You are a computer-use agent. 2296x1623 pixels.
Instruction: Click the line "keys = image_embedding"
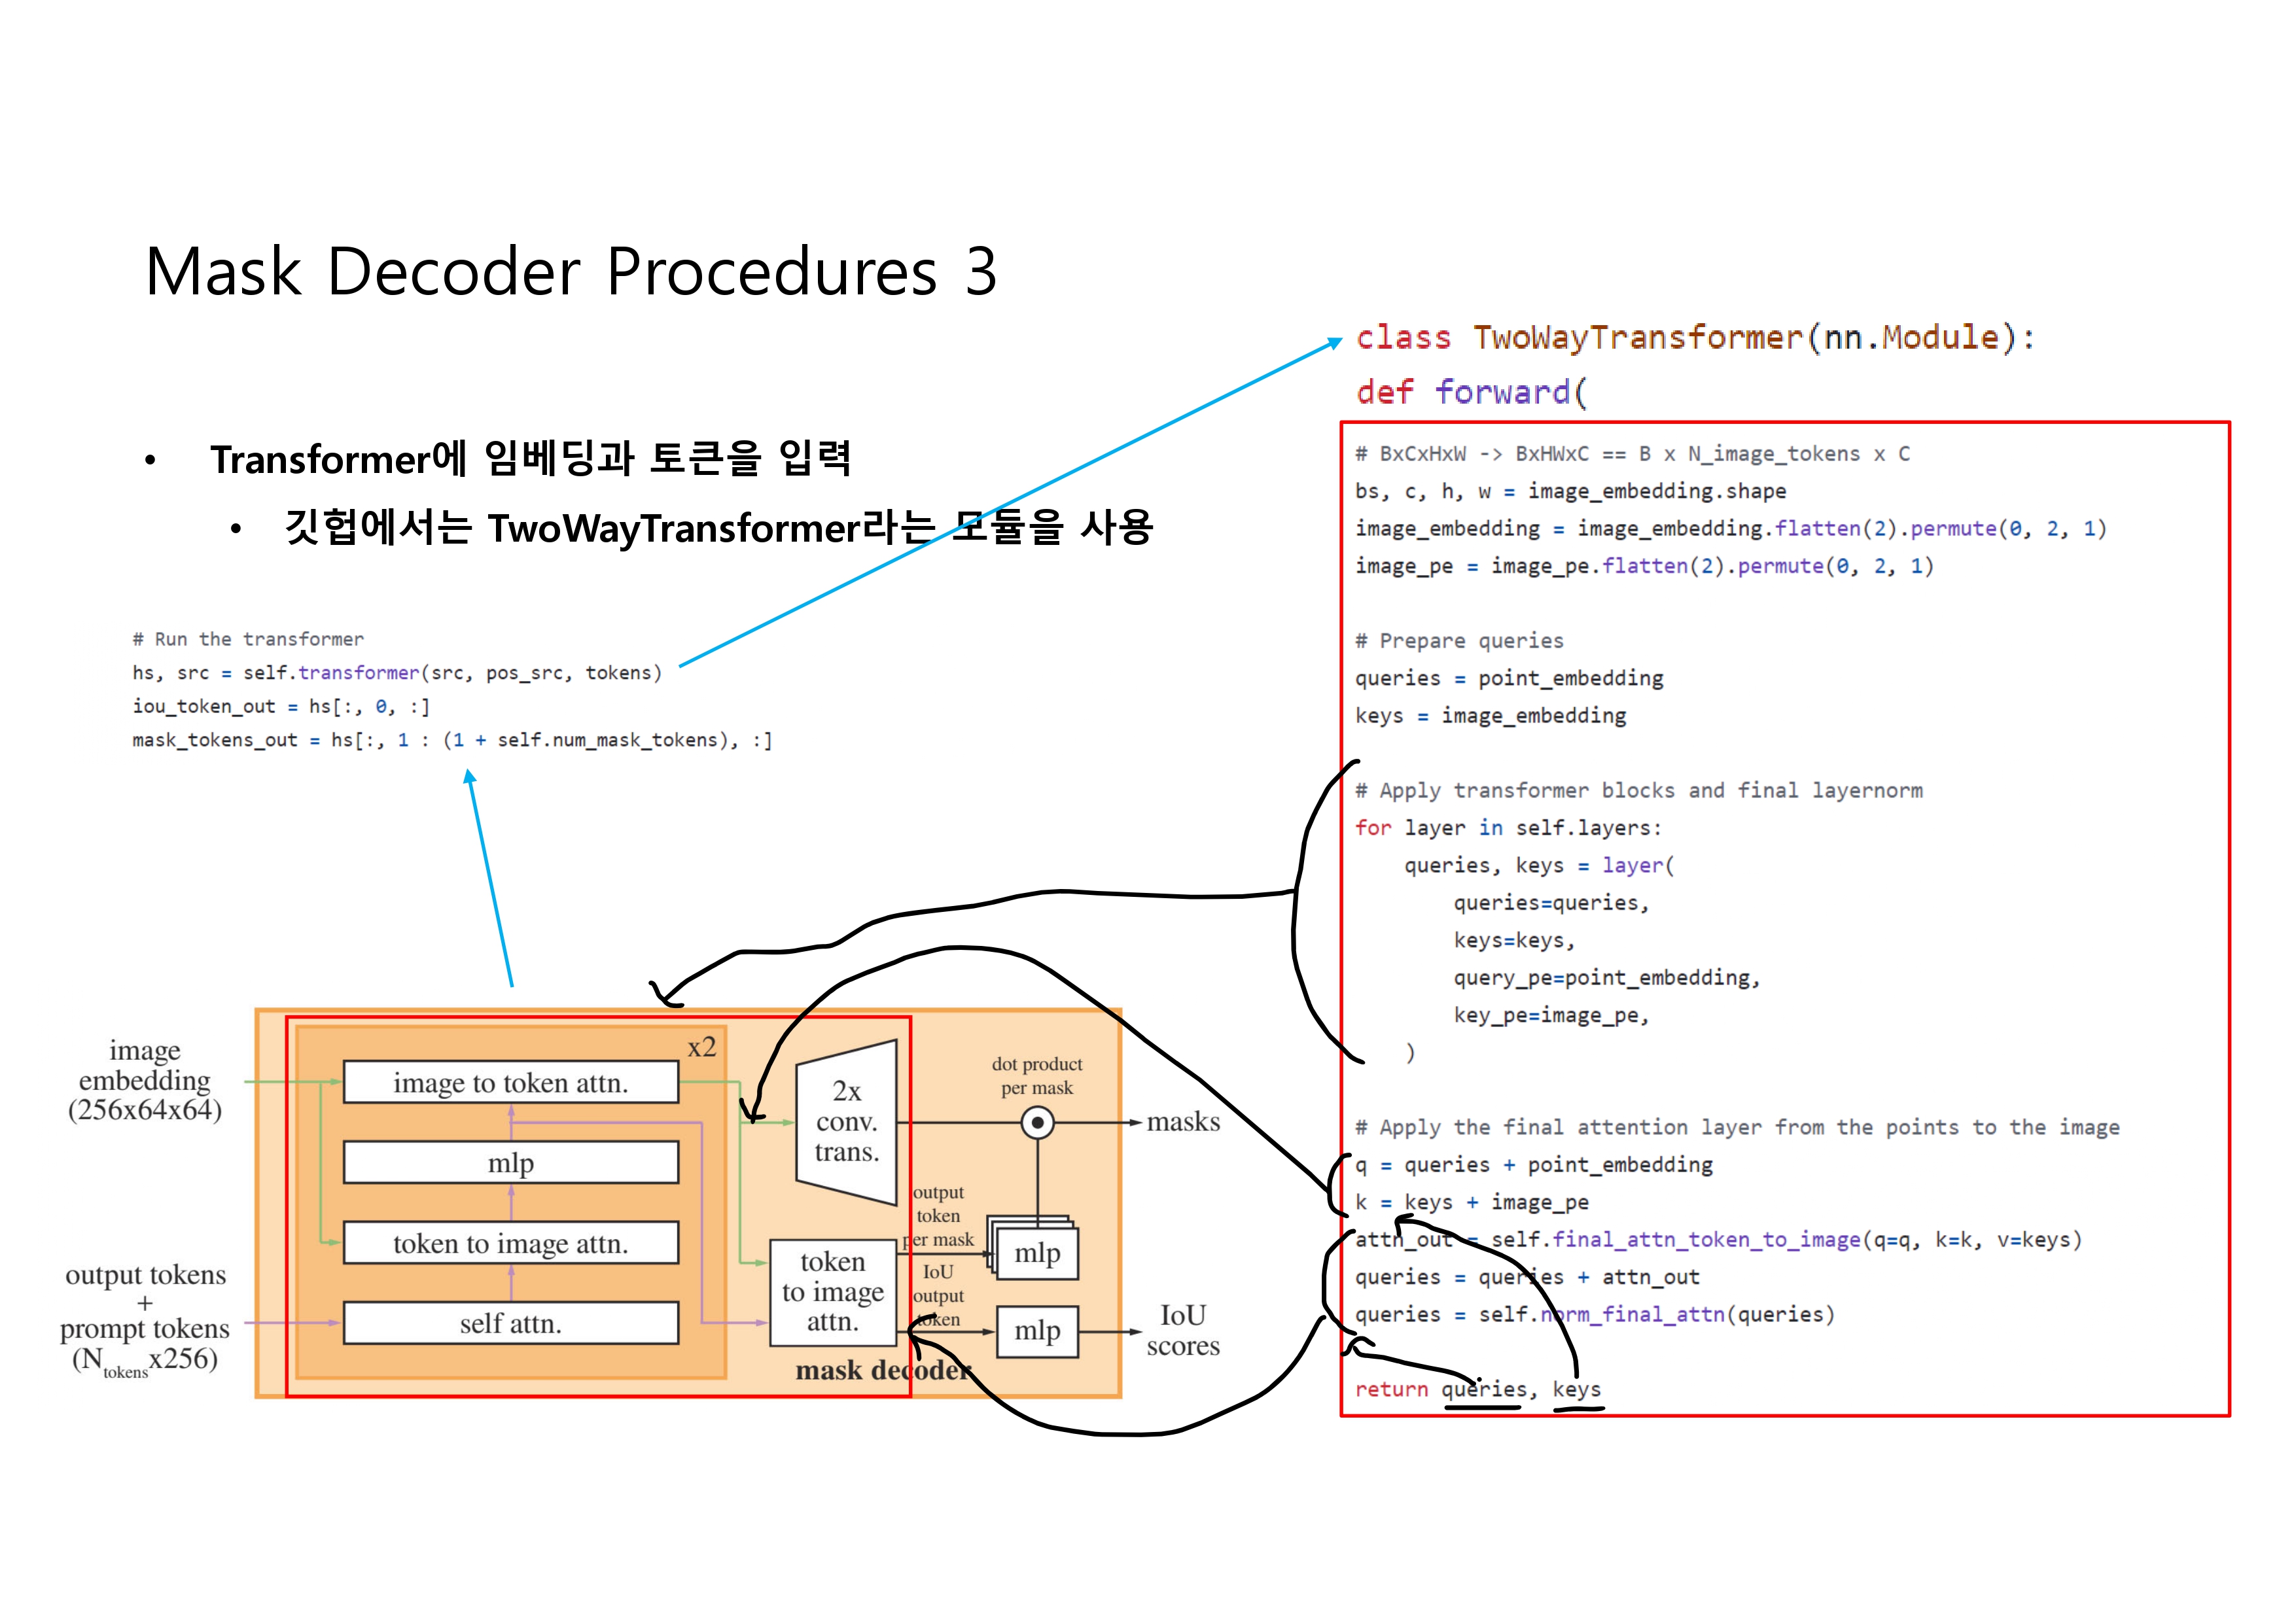(x=1490, y=716)
